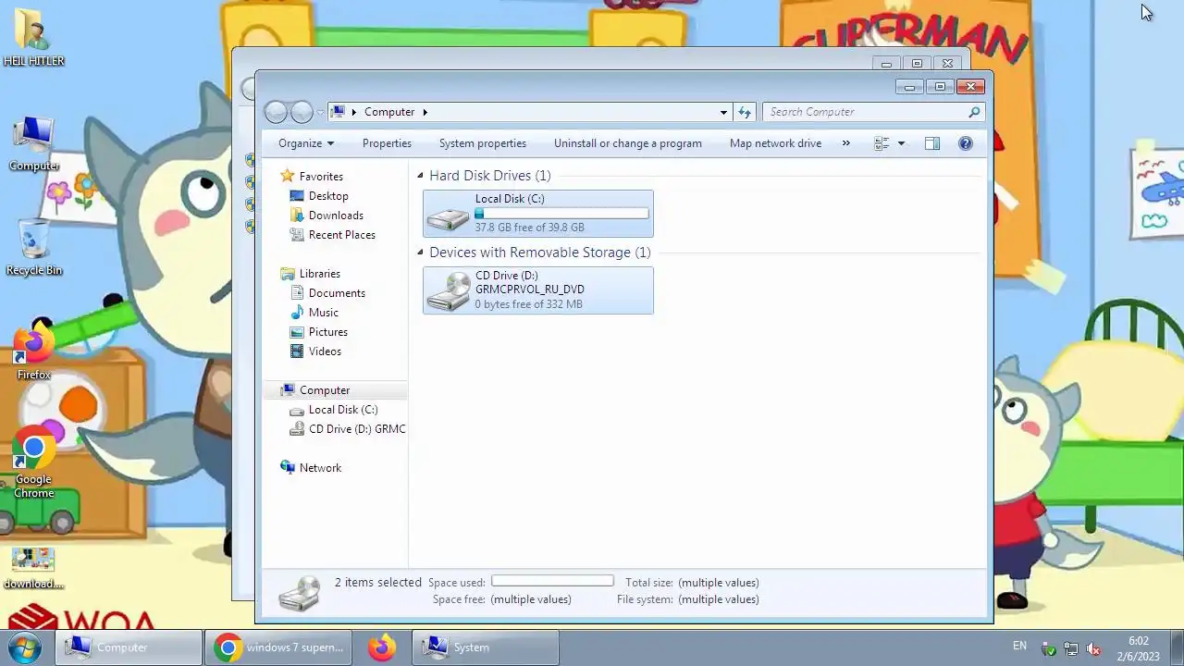This screenshot has width=1184, height=666.
Task: Open Downloads under Favorites
Action: pos(336,216)
